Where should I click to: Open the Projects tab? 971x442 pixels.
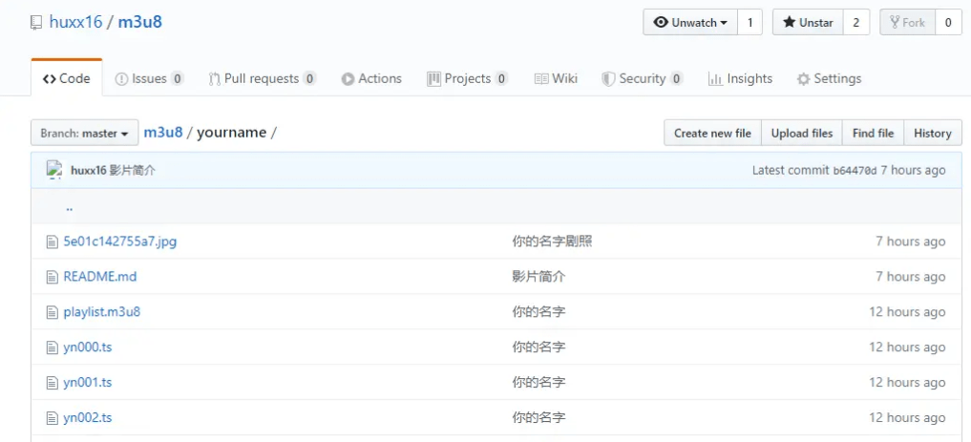click(468, 78)
